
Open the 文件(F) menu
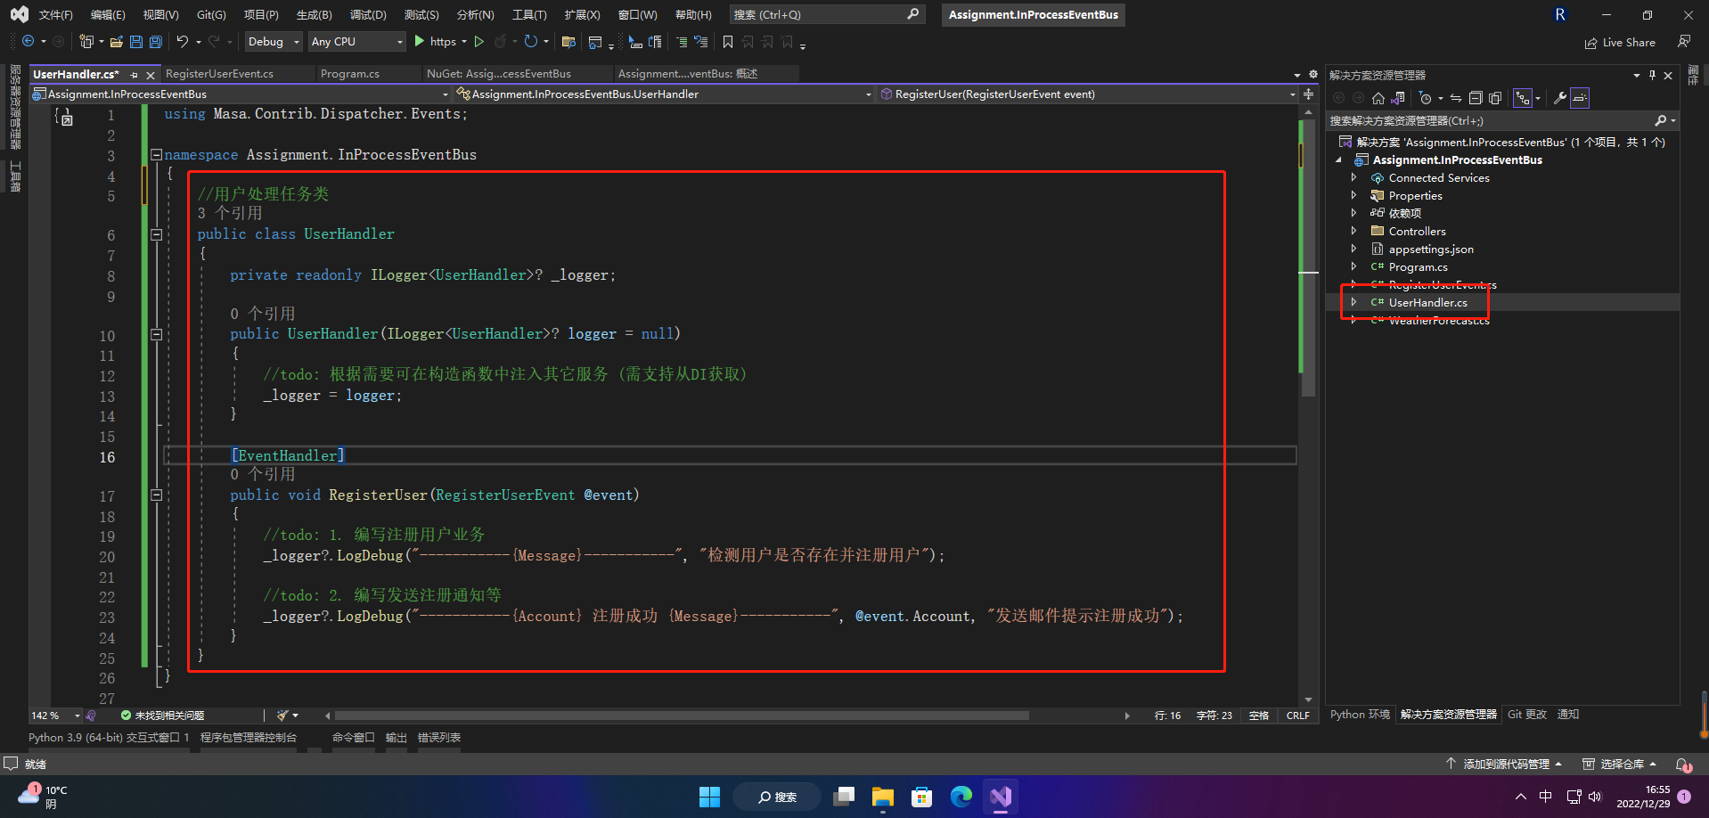55,14
